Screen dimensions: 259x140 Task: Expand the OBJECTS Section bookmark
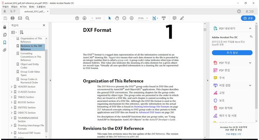tap(11, 113)
